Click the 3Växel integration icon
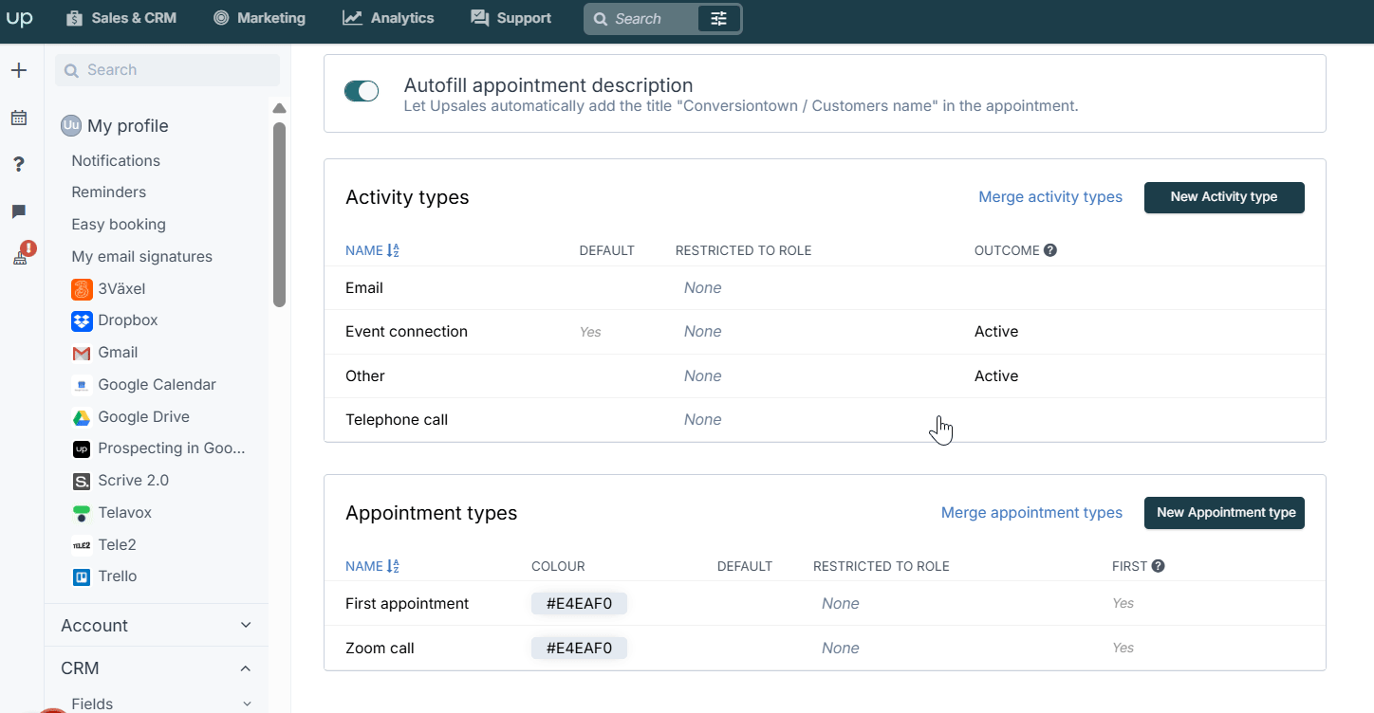 tap(82, 289)
